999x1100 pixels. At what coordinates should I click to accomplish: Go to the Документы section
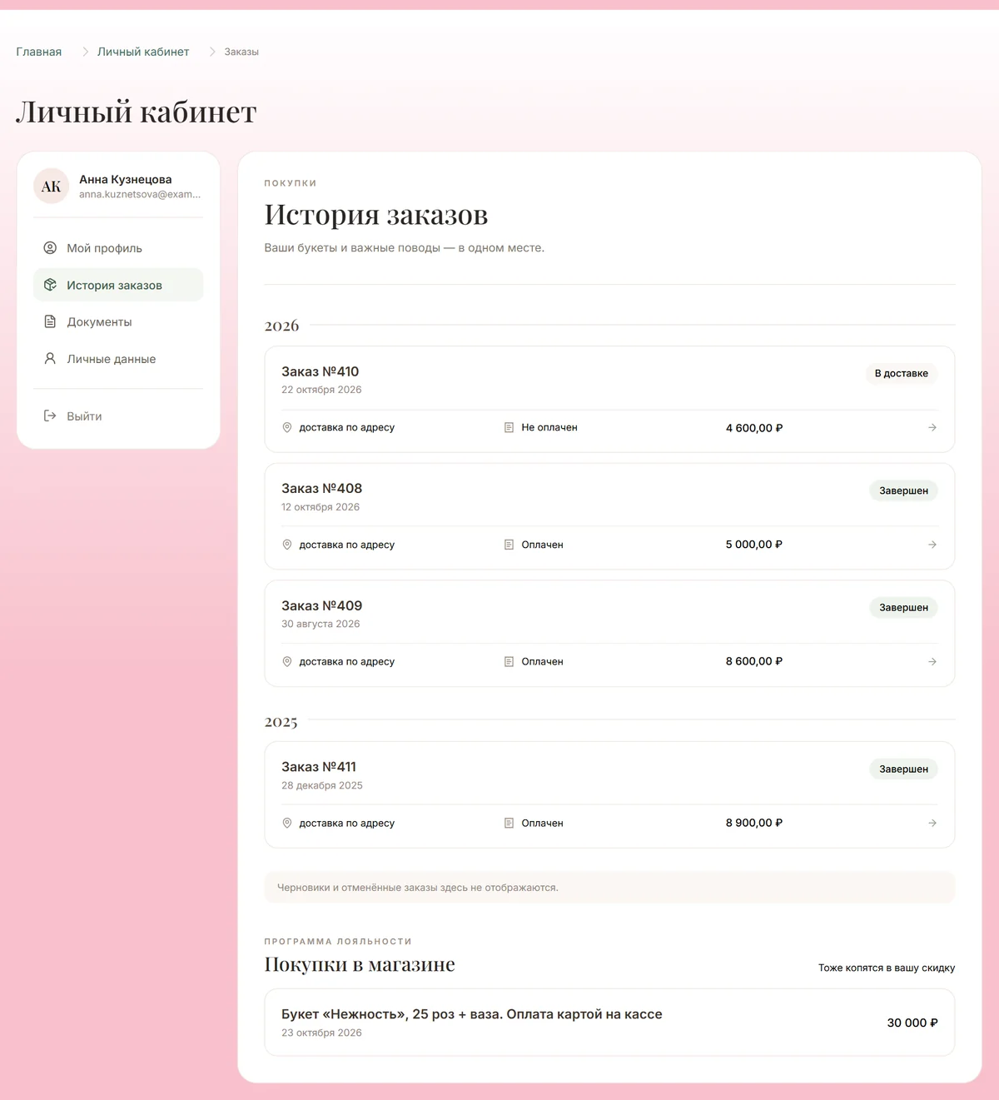click(x=118, y=321)
